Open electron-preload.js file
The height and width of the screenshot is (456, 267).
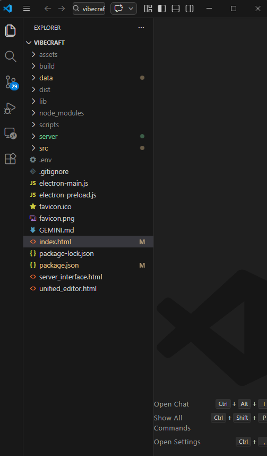[88, 195]
